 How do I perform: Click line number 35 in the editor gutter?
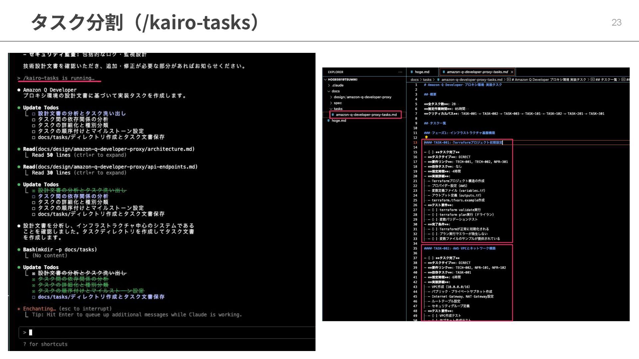coord(415,248)
